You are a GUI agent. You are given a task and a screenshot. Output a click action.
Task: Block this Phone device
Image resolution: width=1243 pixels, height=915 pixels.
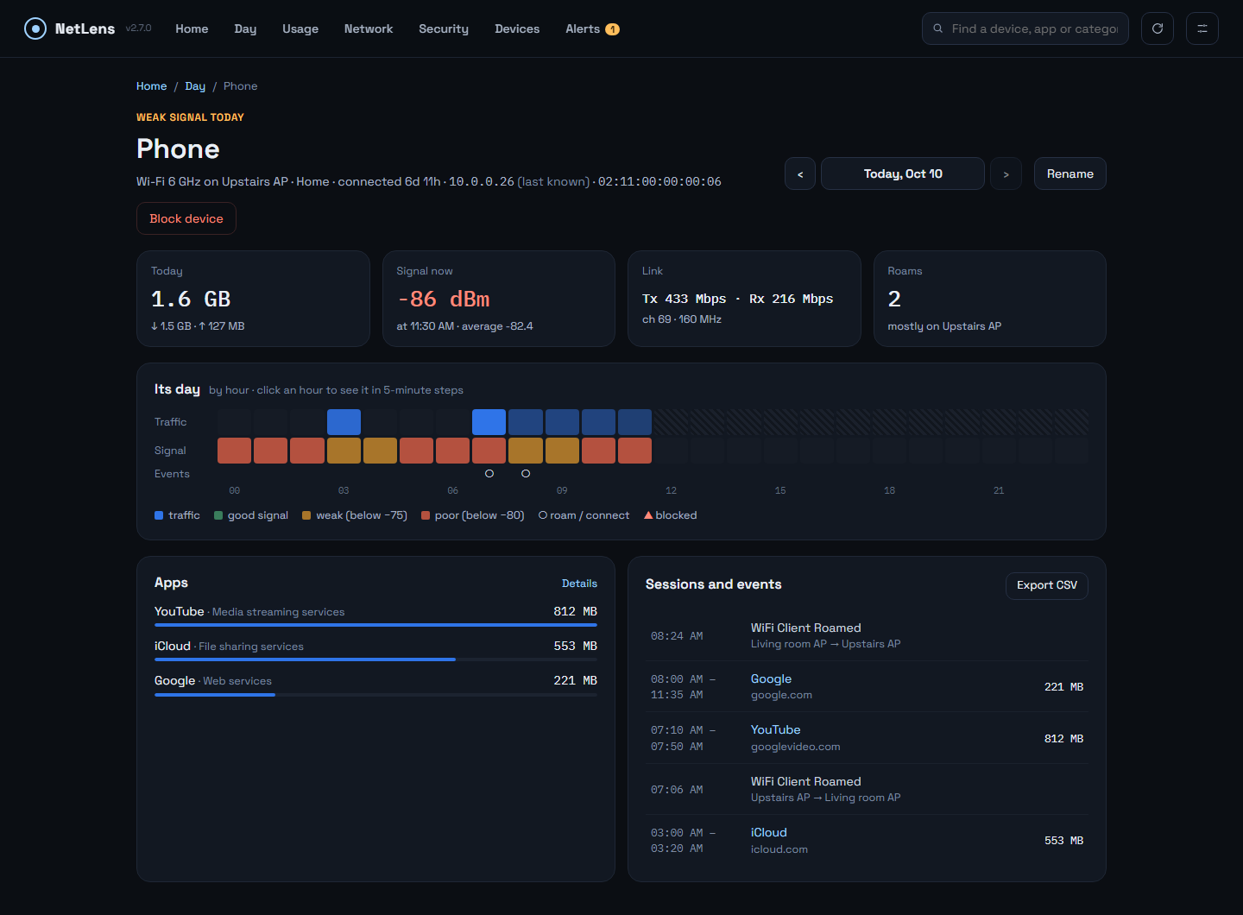coord(186,218)
